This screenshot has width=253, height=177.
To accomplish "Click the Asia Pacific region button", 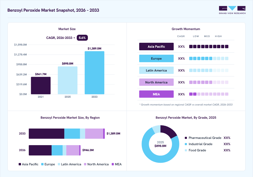I will (156, 46).
